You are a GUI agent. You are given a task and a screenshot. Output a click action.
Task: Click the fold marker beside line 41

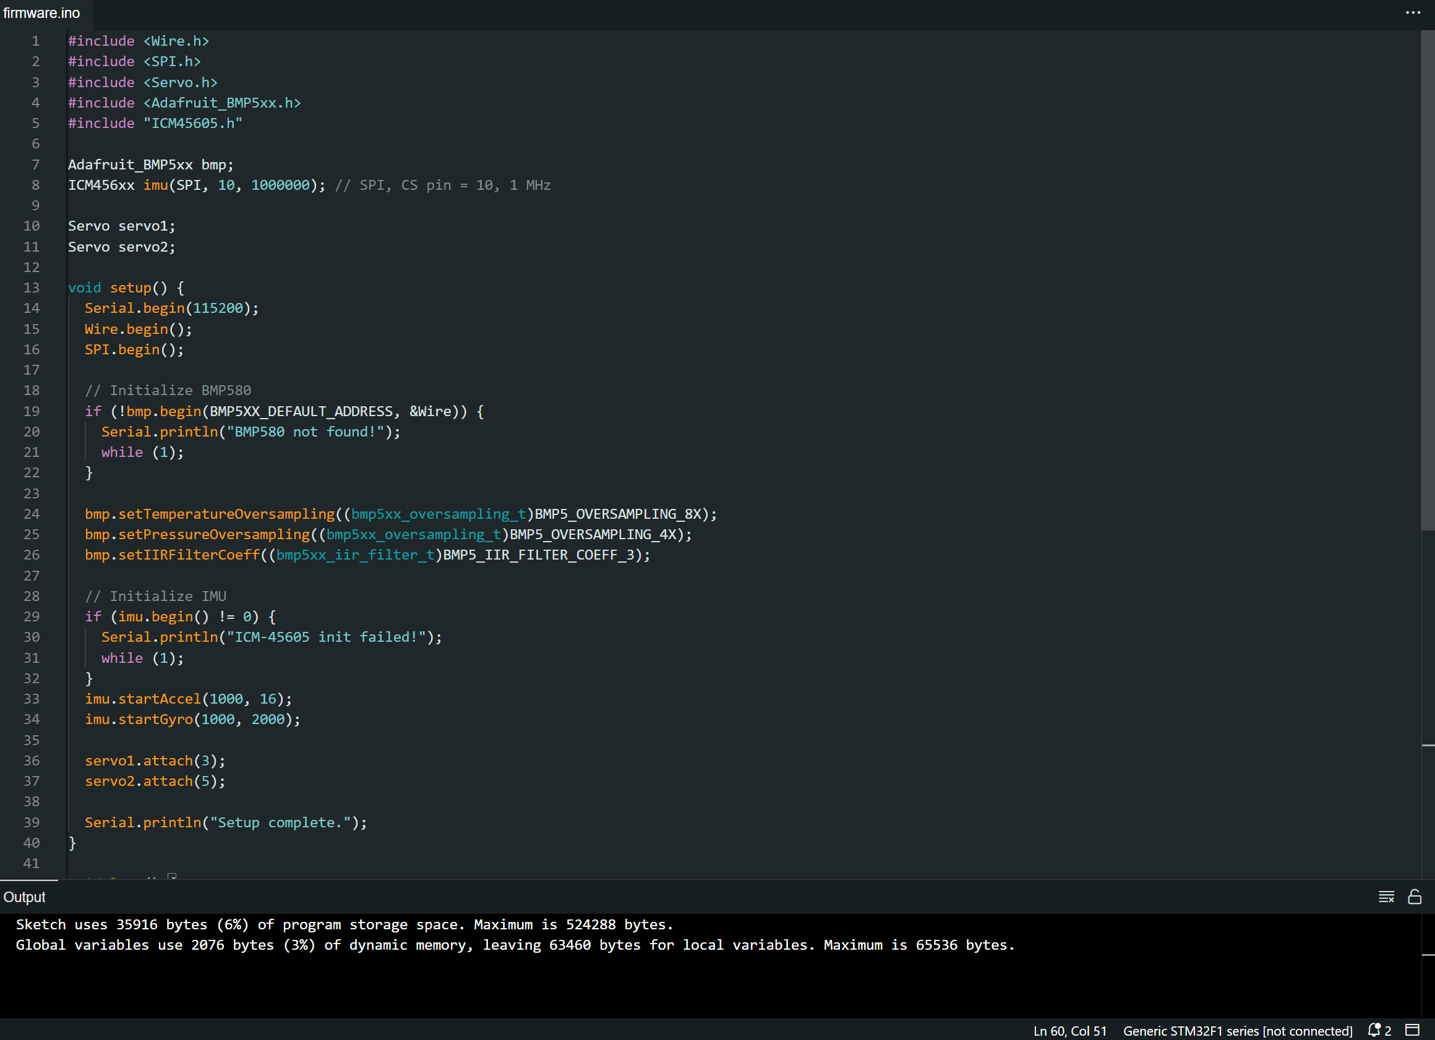(172, 877)
